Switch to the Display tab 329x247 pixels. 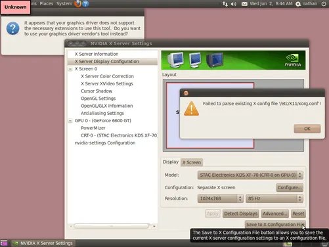pos(171,162)
